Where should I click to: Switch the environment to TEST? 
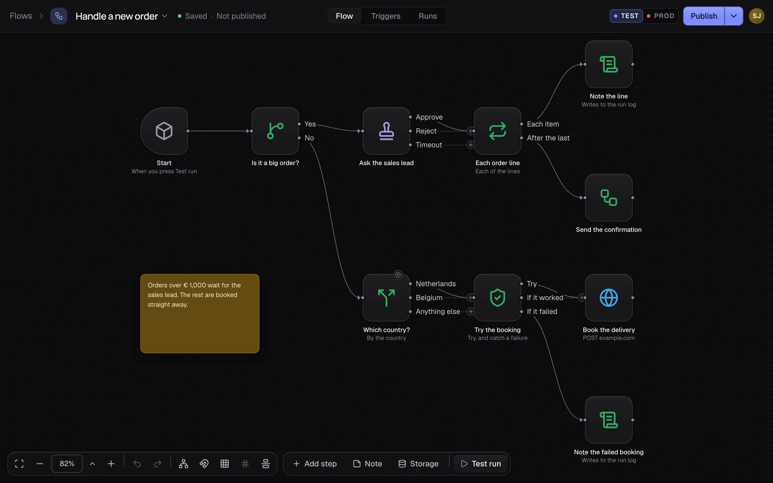(626, 16)
